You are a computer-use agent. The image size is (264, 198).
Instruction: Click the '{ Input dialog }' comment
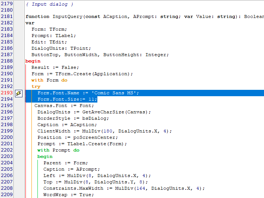tap(49, 4)
